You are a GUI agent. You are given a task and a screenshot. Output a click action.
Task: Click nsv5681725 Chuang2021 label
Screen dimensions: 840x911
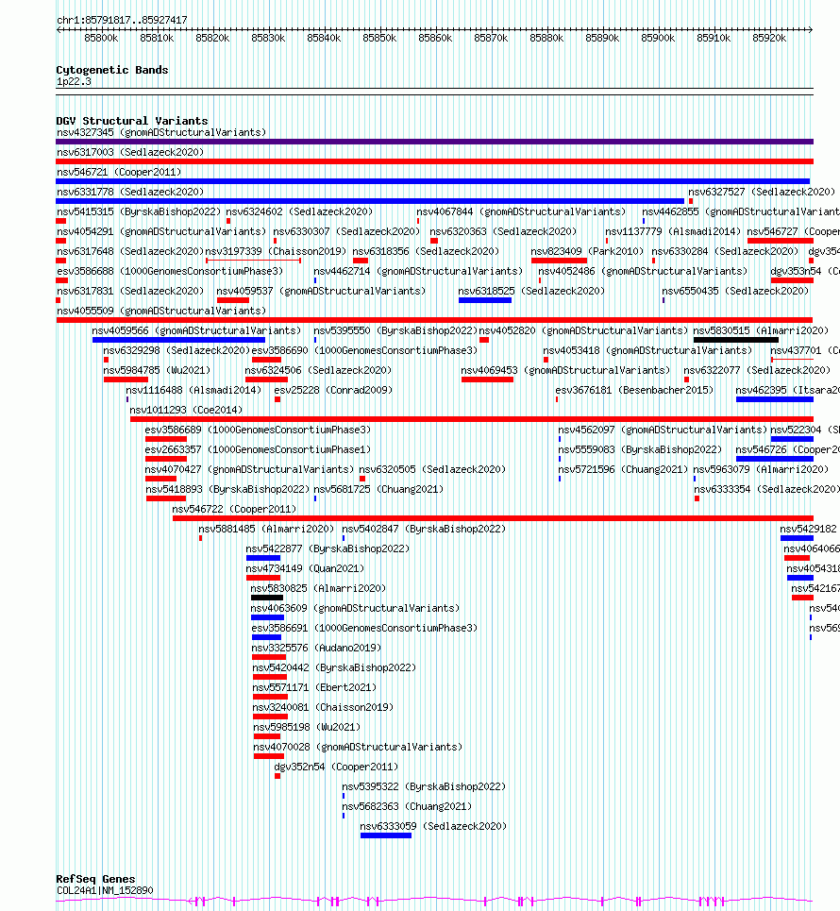(378, 488)
